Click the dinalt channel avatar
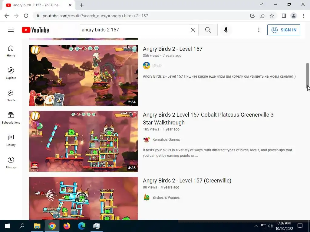Screen dimensions: 310x232 (x=147, y=66)
